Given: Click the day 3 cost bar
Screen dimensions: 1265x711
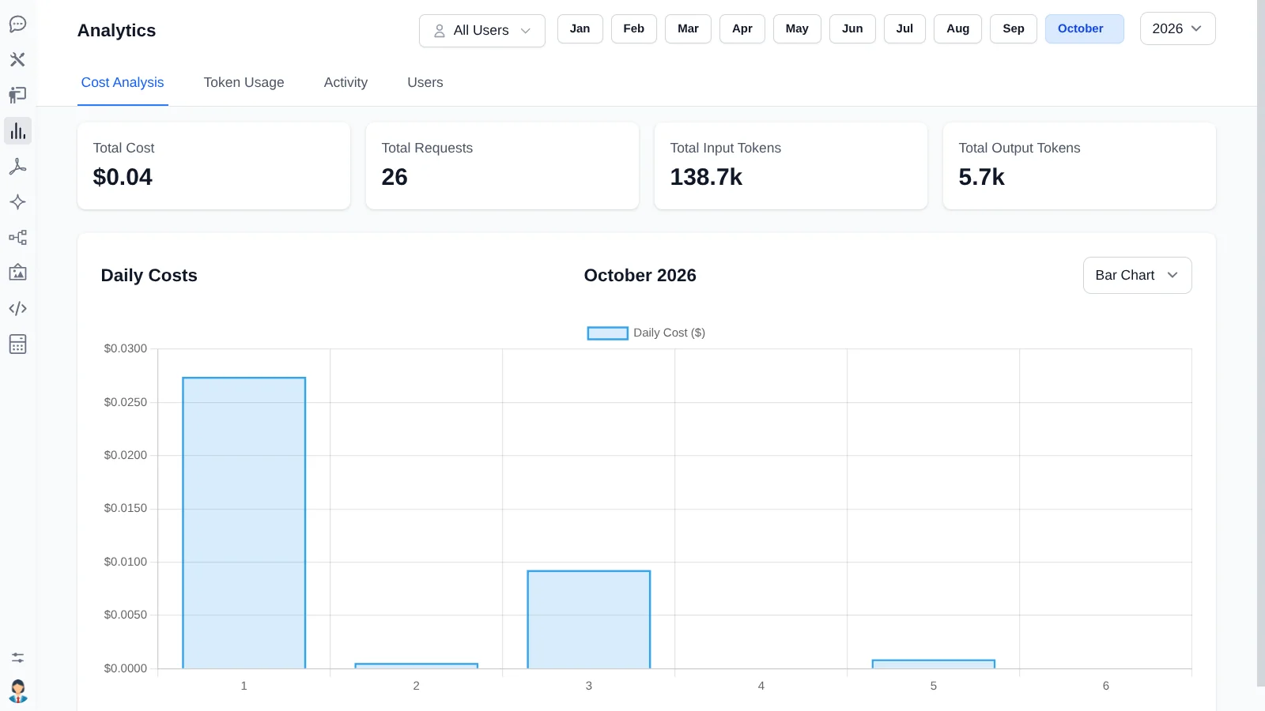Looking at the screenshot, I should coord(589,619).
